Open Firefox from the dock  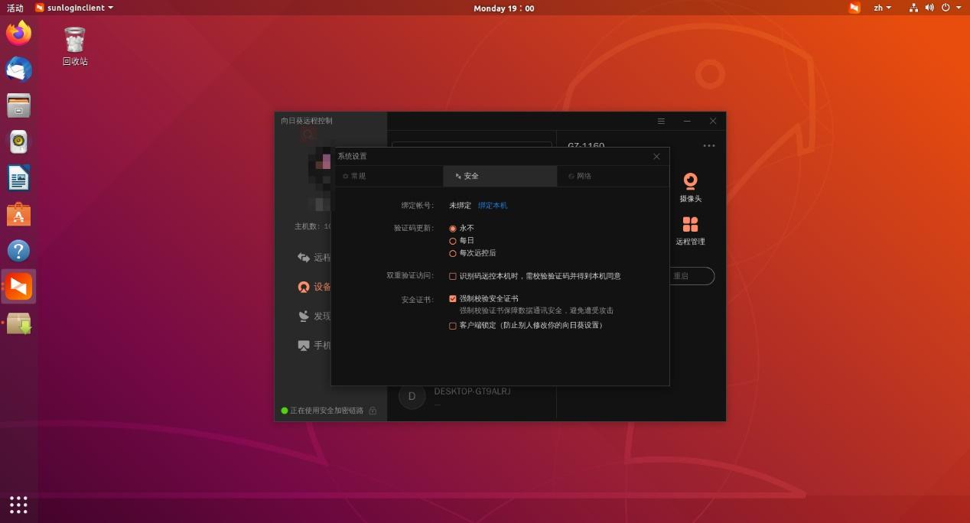click(x=18, y=33)
